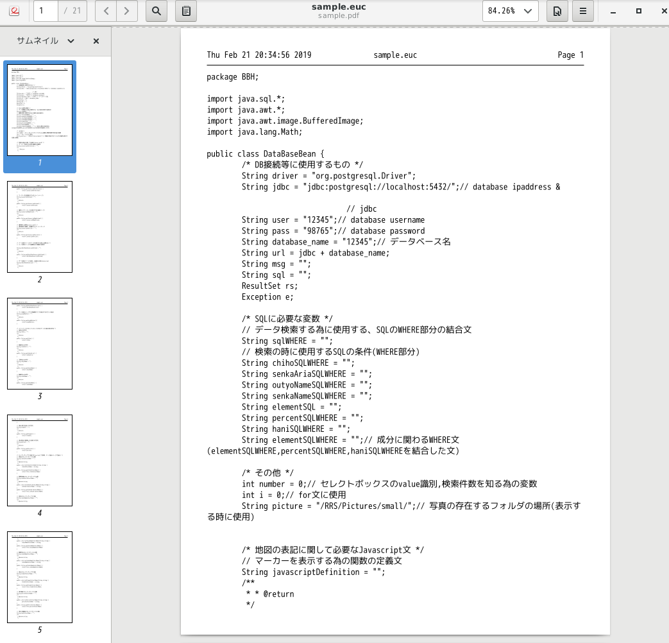Click the 'String sqlWHERE' line
Image resolution: width=669 pixels, height=643 pixels.
287,341
